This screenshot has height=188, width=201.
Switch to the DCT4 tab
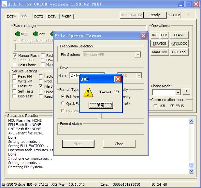point(11,17)
